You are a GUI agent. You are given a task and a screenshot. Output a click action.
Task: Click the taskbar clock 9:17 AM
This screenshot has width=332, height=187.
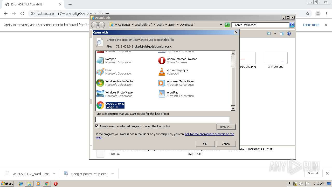pyautogui.click(x=319, y=184)
